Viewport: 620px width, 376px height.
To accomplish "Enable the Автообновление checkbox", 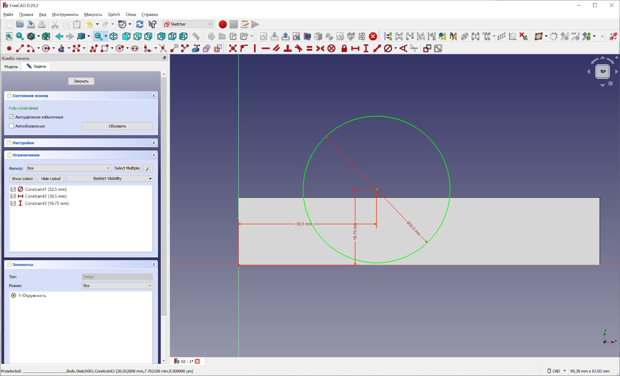I will click(x=12, y=126).
